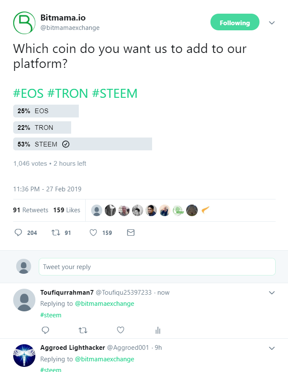
Task: Retweet Toufiqurrahman7's reply
Action: pyautogui.click(x=83, y=330)
